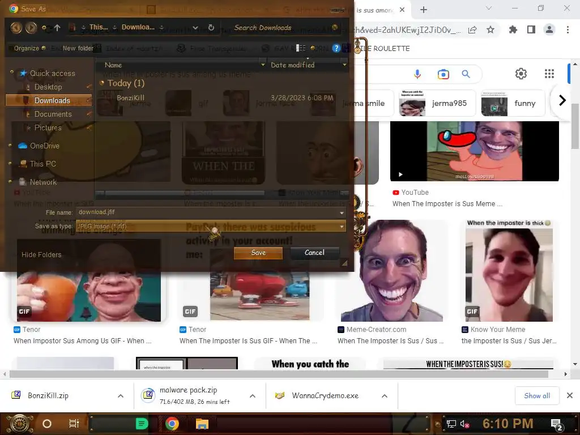This screenshot has height=435, width=580.
Task: Switch to Chrome on taskbar
Action: pos(172,424)
